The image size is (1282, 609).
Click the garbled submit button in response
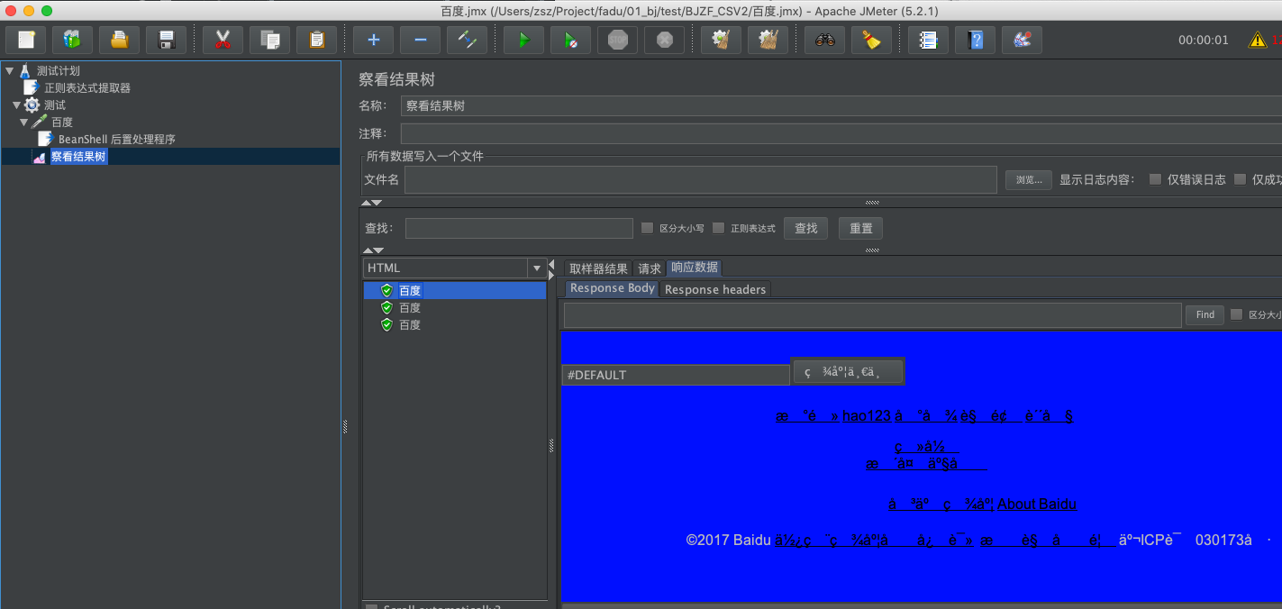(848, 372)
